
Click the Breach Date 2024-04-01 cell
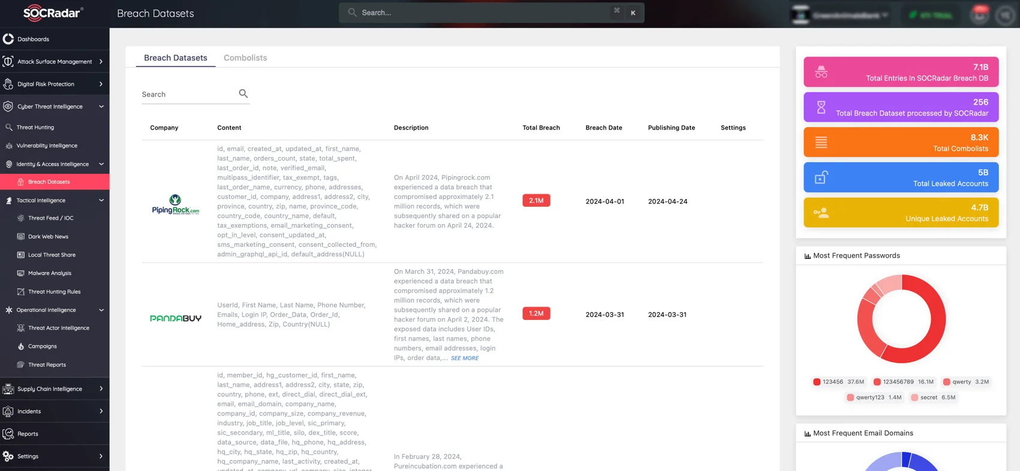pos(604,201)
